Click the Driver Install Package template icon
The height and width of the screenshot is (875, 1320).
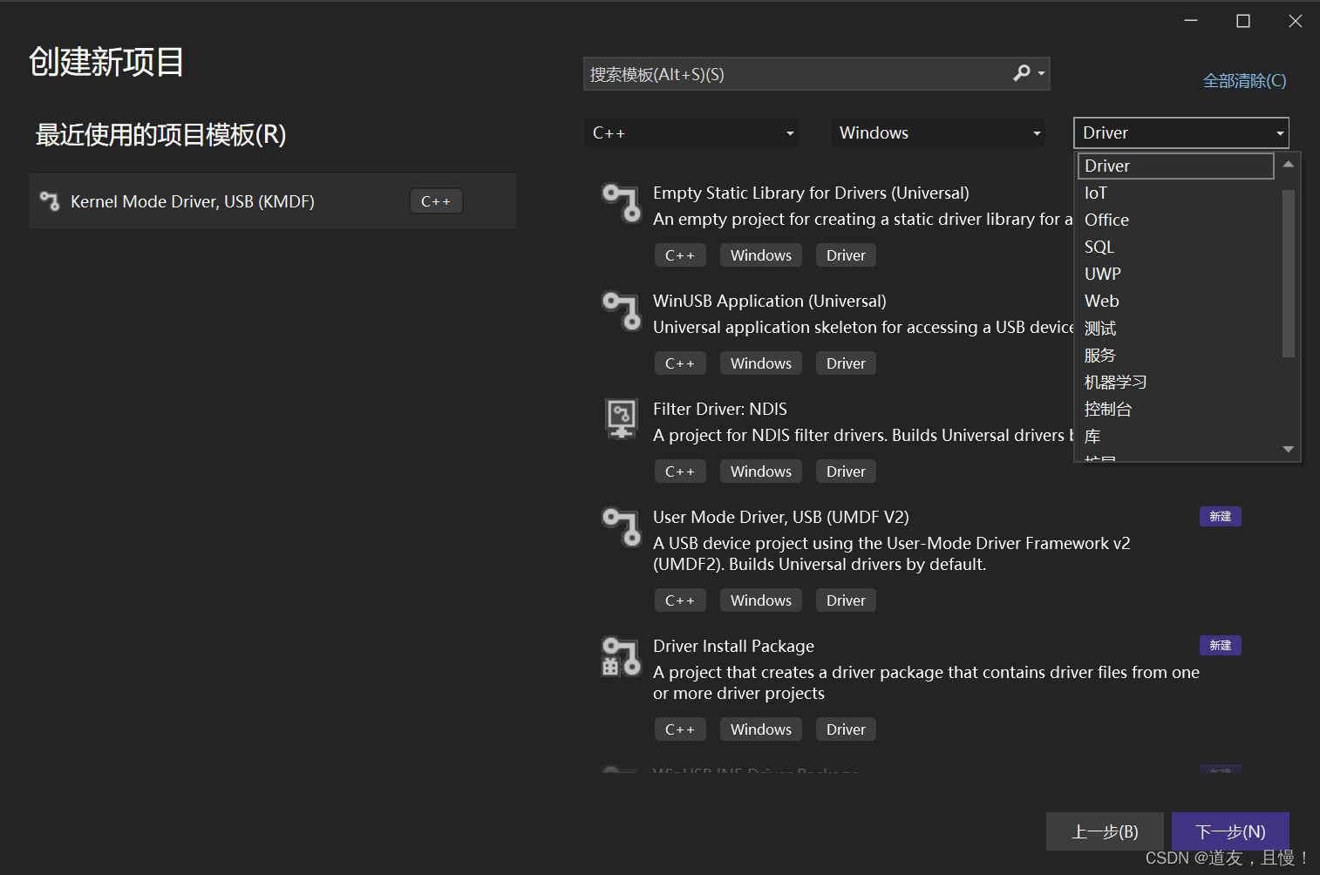pos(621,656)
